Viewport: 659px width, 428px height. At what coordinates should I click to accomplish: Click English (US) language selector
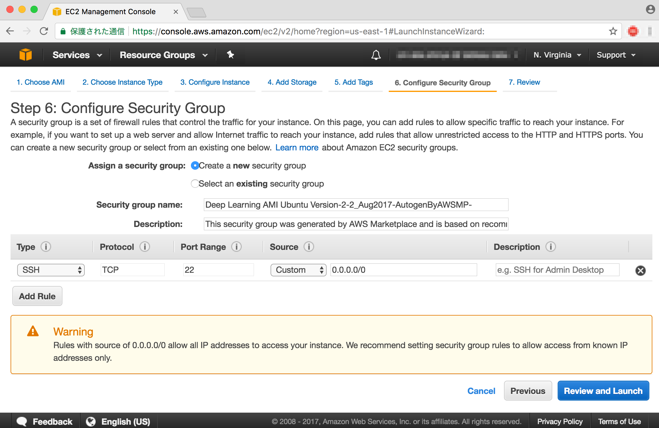pyautogui.click(x=126, y=421)
